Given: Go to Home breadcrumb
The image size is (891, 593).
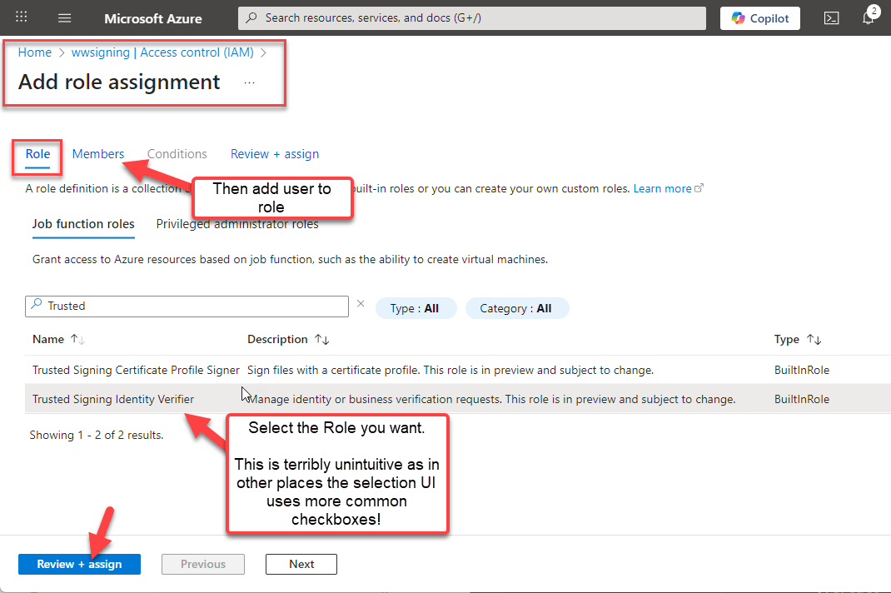Looking at the screenshot, I should pos(35,52).
